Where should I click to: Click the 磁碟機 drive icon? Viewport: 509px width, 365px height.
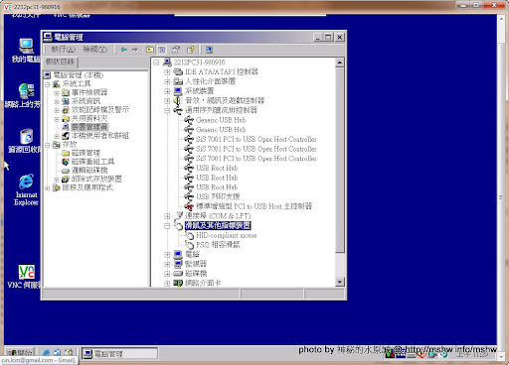tap(178, 274)
